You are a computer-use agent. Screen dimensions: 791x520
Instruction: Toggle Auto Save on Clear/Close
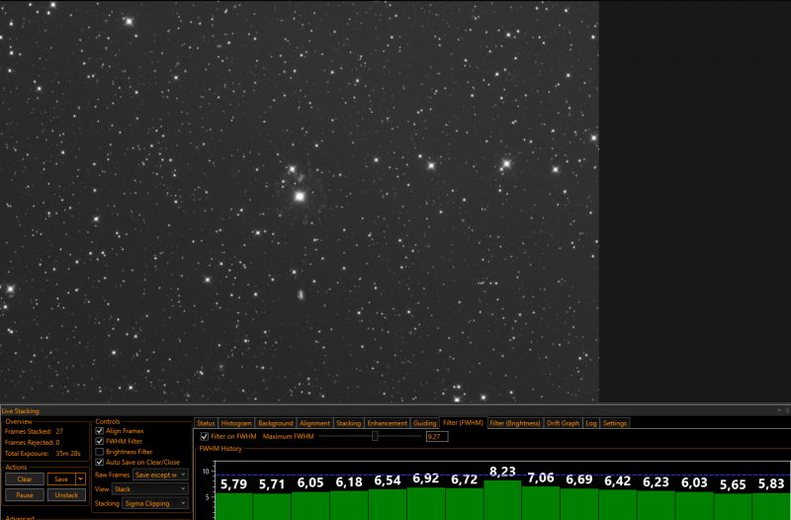point(100,462)
